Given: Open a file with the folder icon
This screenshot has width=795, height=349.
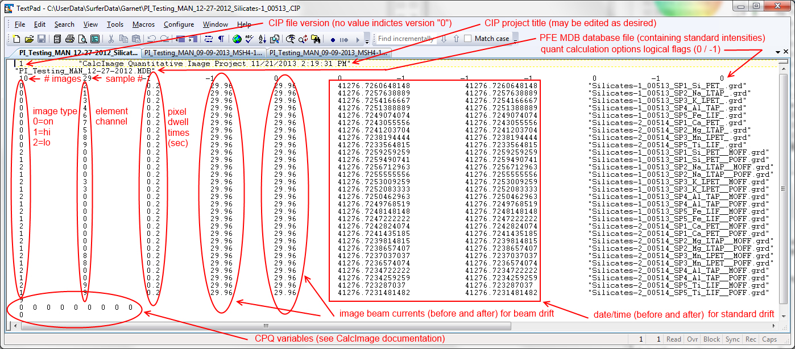Looking at the screenshot, I should point(29,39).
